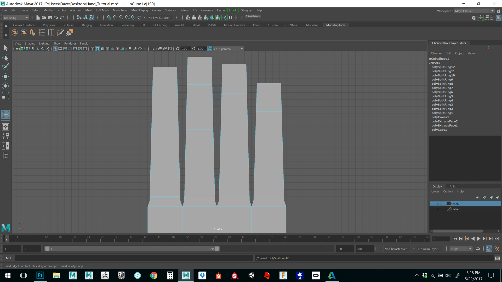Toggle loop playback button
Image resolution: width=502 pixels, height=282 pixels.
[478, 249]
